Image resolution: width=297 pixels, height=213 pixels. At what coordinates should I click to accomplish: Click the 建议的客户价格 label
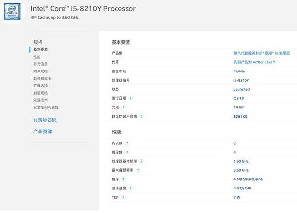pos(124,116)
